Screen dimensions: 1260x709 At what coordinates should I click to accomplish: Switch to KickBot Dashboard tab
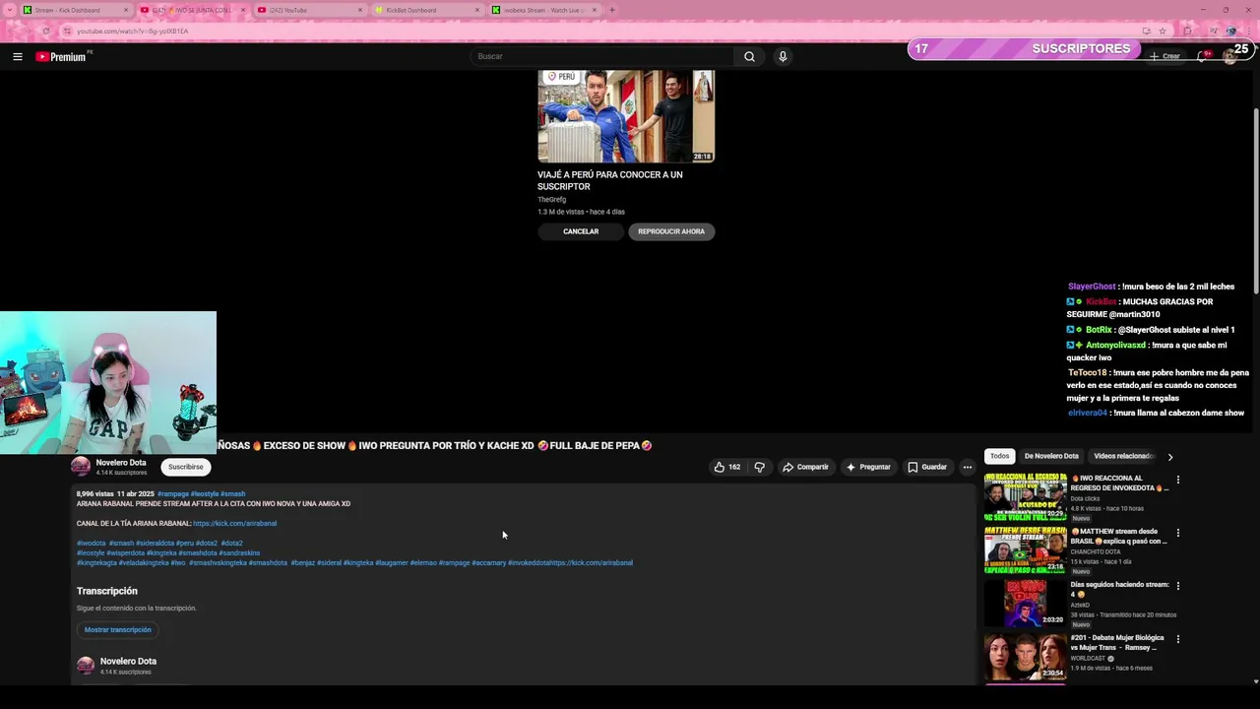426,10
